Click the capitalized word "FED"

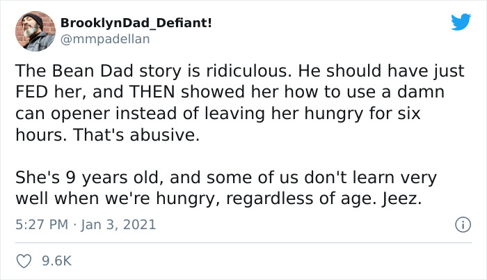pos(32,92)
